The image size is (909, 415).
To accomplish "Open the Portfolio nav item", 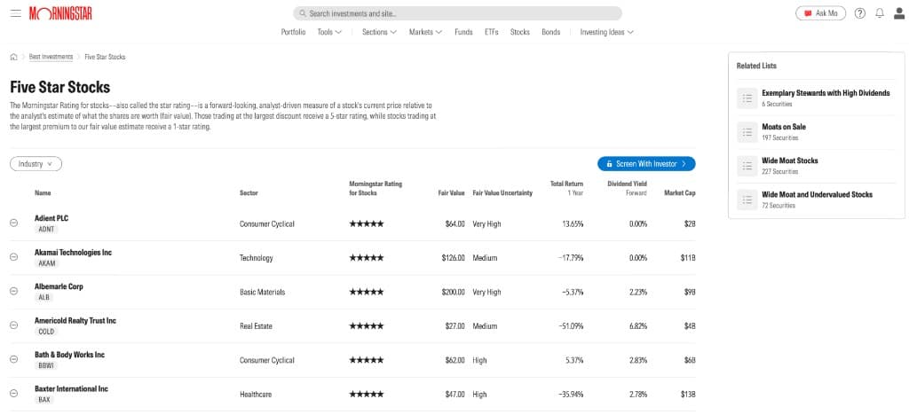I will click(293, 33).
